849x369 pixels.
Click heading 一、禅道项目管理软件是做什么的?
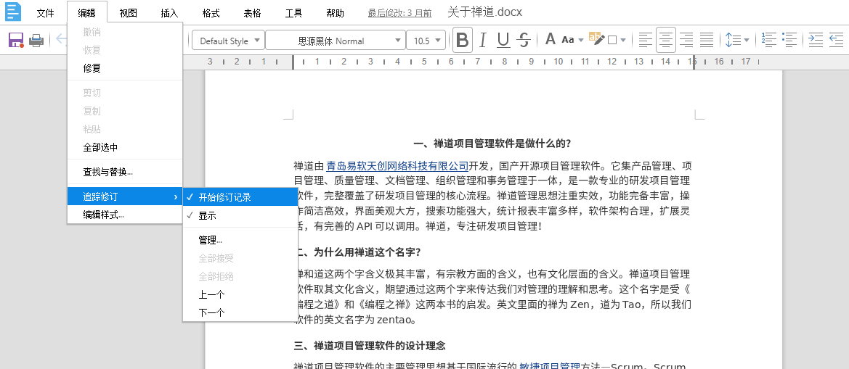pyautogui.click(x=492, y=144)
